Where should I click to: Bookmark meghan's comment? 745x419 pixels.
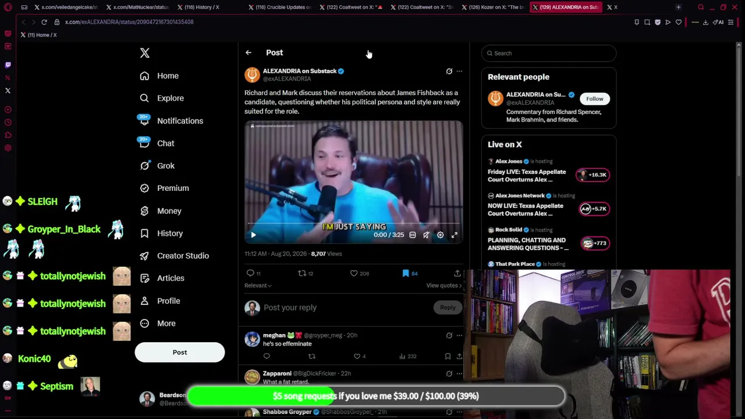pyautogui.click(x=448, y=356)
